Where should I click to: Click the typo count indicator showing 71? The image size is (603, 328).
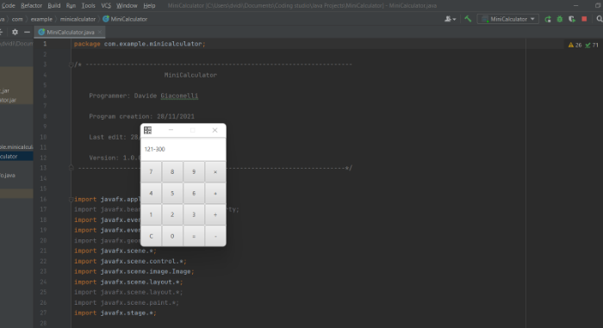592,45
